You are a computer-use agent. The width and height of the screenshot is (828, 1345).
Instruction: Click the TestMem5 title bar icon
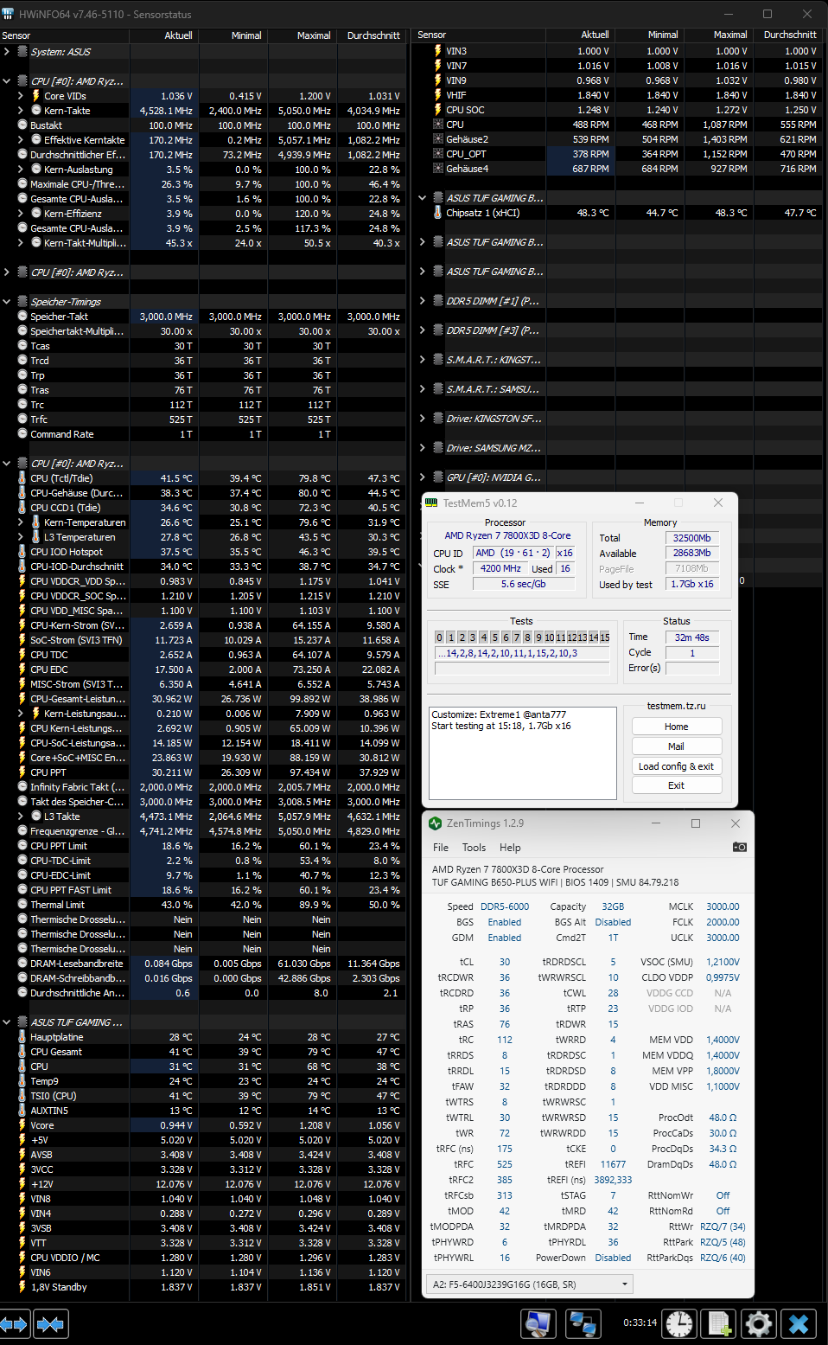[433, 503]
